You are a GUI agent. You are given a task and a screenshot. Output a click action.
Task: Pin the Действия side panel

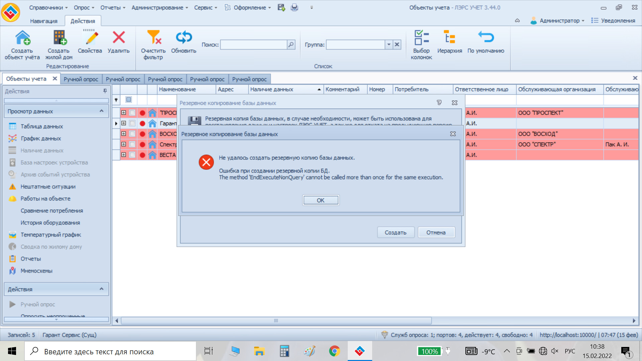click(x=105, y=91)
